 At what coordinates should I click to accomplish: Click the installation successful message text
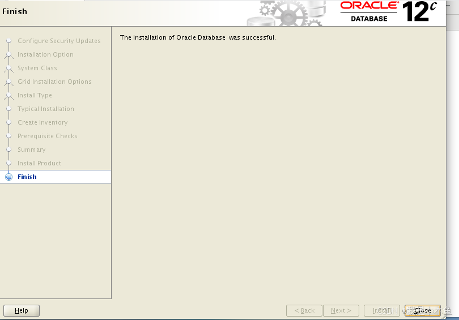[198, 37]
